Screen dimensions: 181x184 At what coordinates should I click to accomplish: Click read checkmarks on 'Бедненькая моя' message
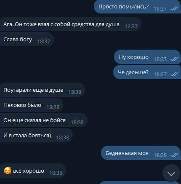174,155
